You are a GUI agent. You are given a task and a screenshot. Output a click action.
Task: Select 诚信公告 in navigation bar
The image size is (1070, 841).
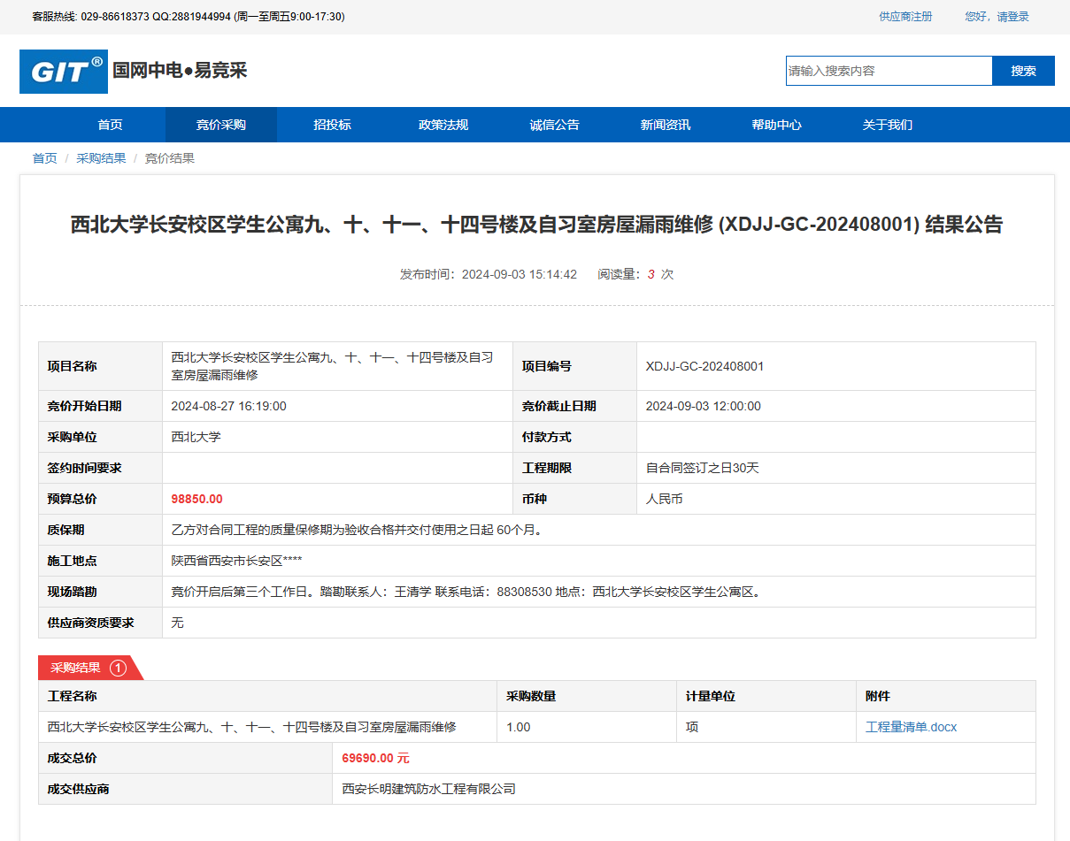554,125
